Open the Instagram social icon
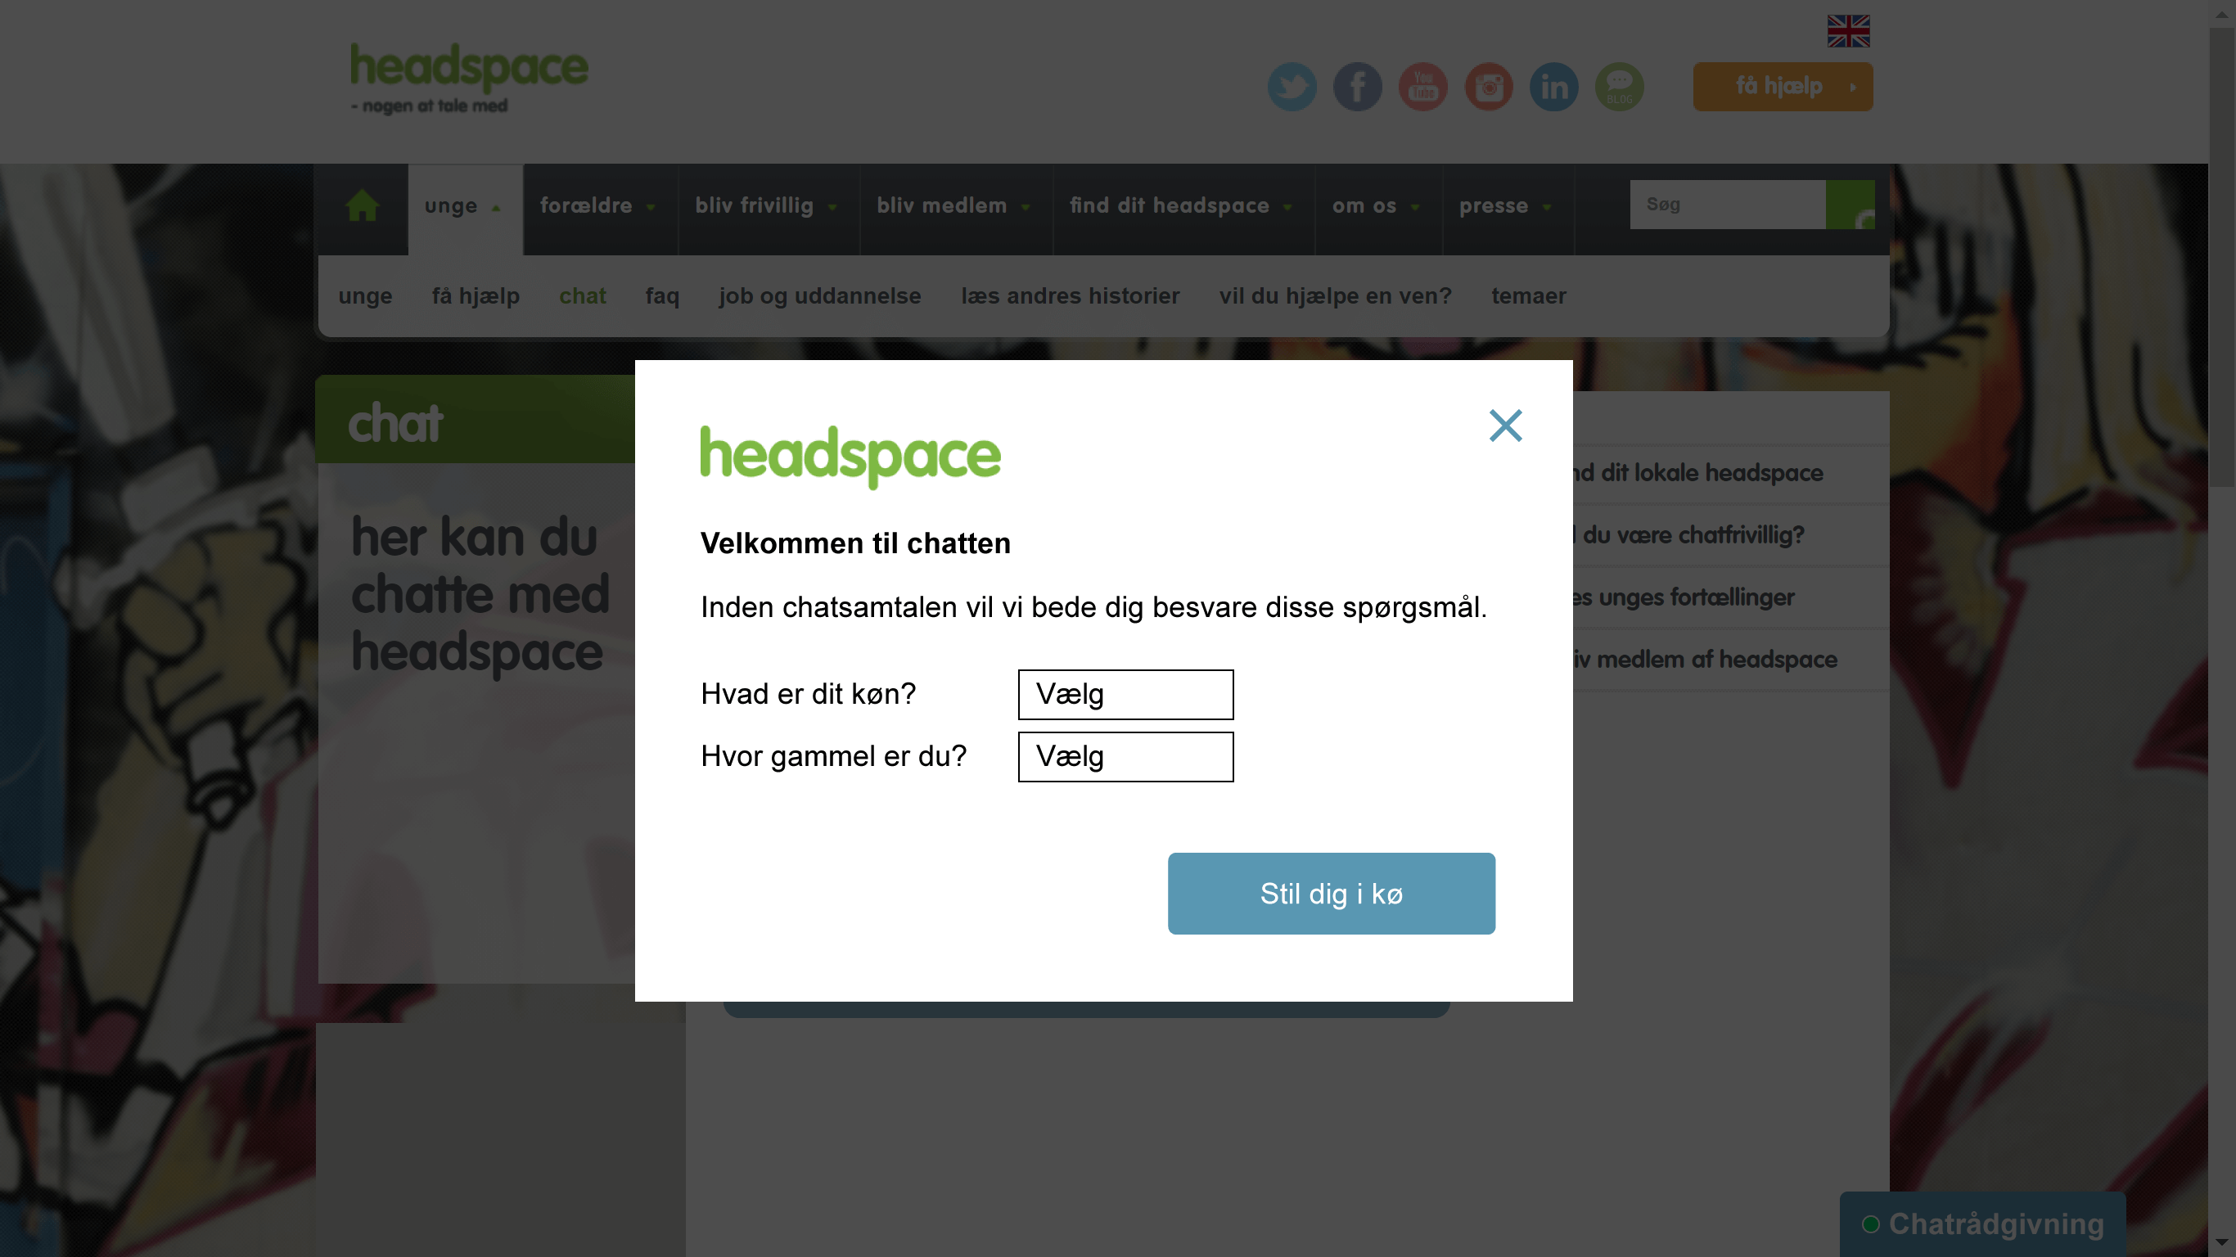The height and width of the screenshot is (1257, 2236). point(1489,86)
